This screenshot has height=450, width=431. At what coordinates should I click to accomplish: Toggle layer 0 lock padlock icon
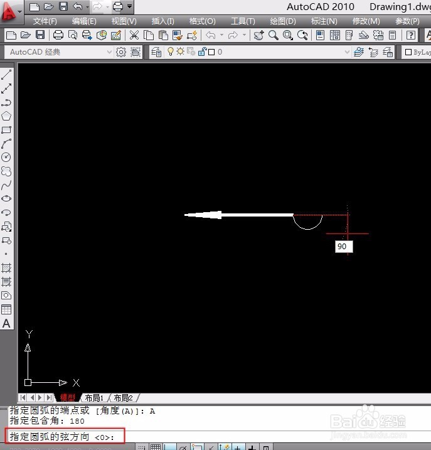point(202,51)
